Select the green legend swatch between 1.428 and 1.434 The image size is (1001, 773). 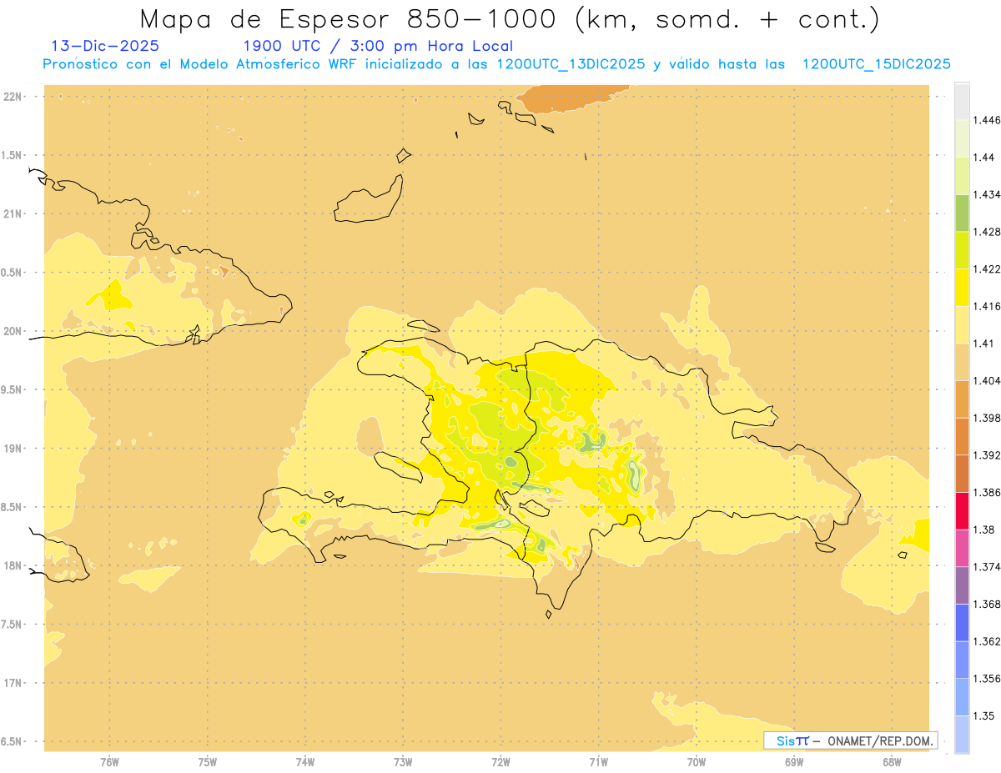click(962, 213)
